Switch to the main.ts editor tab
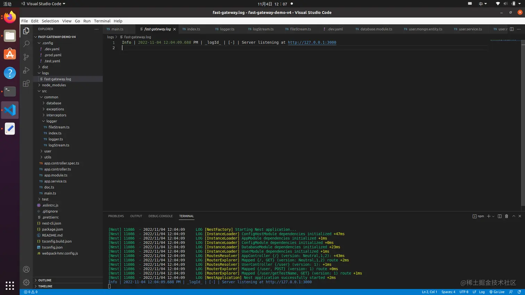This screenshot has width=525, height=295. [117, 29]
